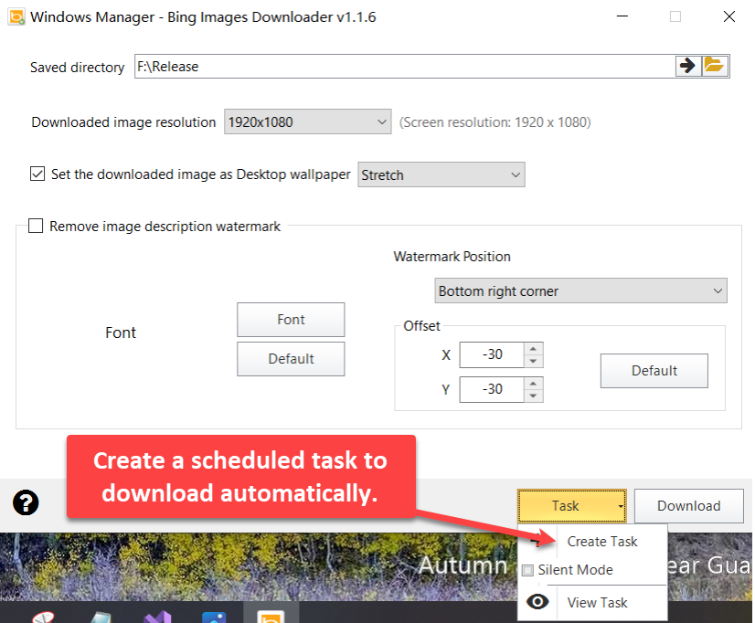Viewport: 755px width, 623px height.
Task: Browse for folder using the yellow folder icon
Action: click(714, 66)
